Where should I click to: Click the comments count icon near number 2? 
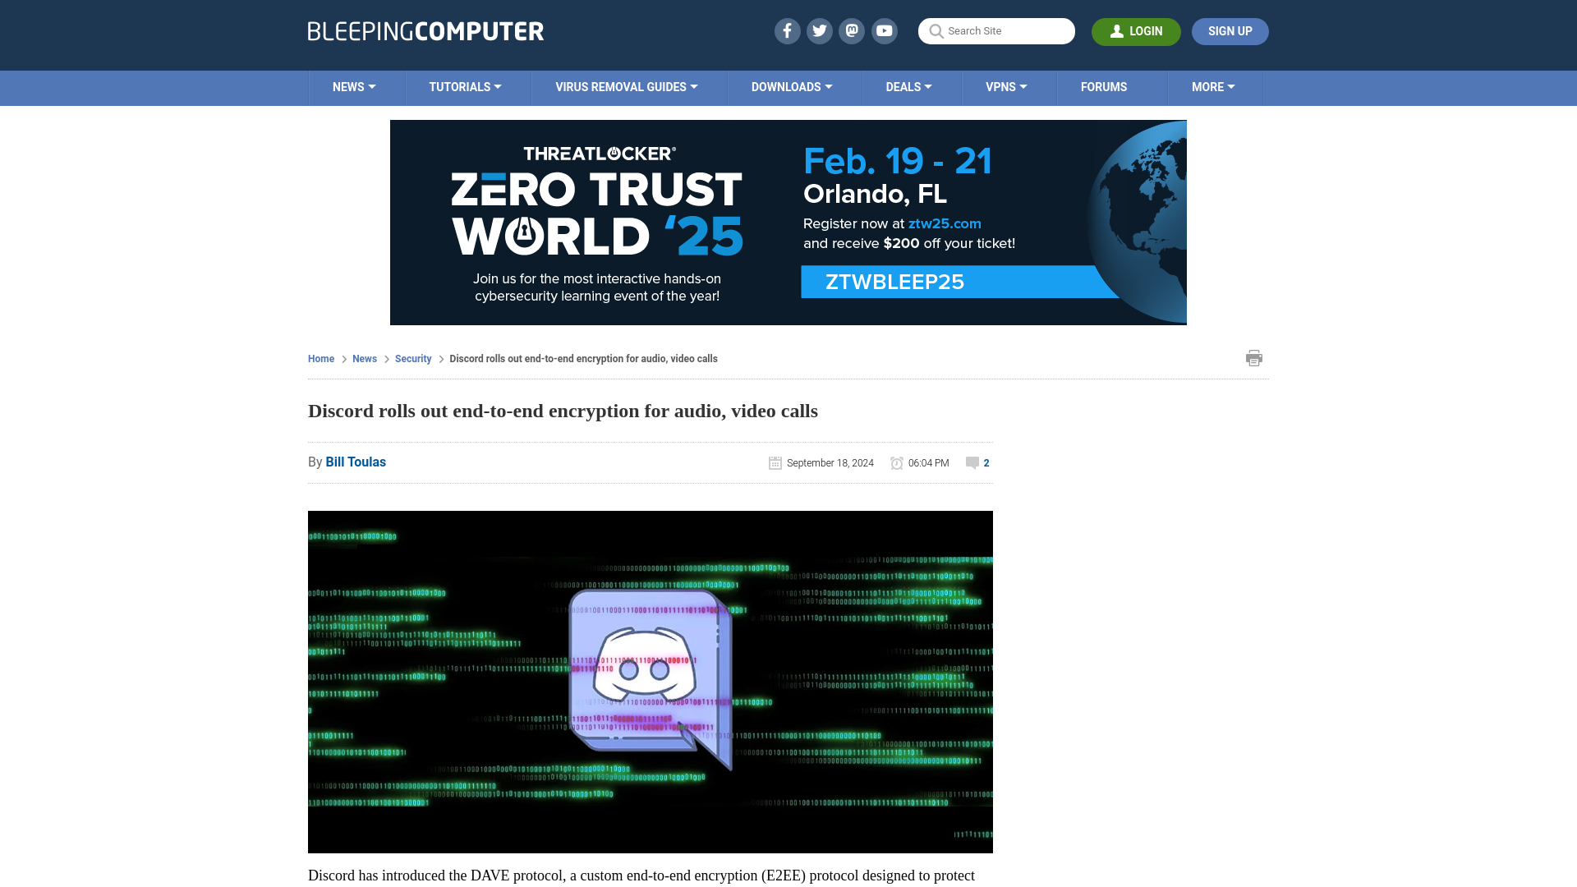pos(972,462)
